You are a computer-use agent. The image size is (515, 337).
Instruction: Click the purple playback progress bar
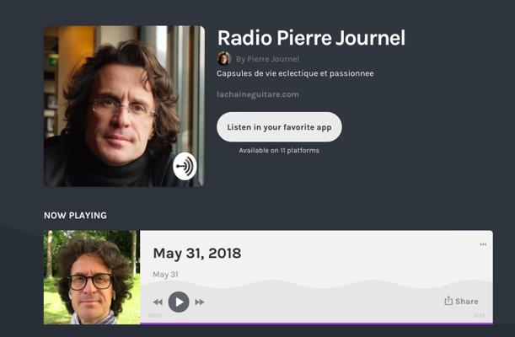pos(317,324)
